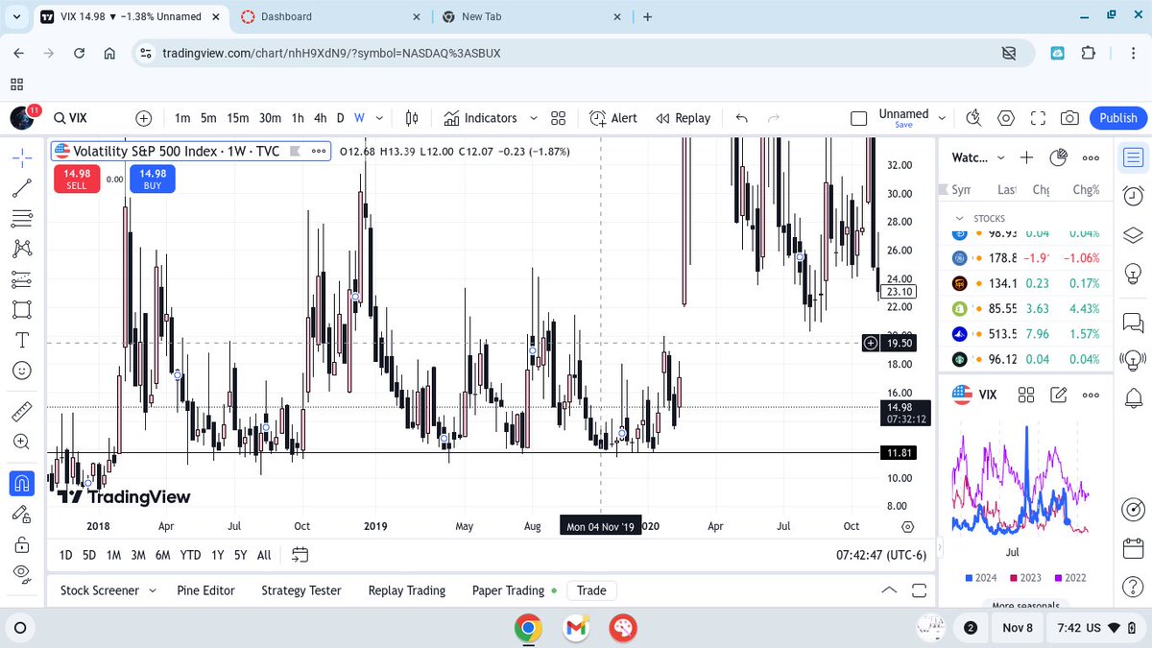
Task: Open Indicators dialog
Action: click(480, 118)
